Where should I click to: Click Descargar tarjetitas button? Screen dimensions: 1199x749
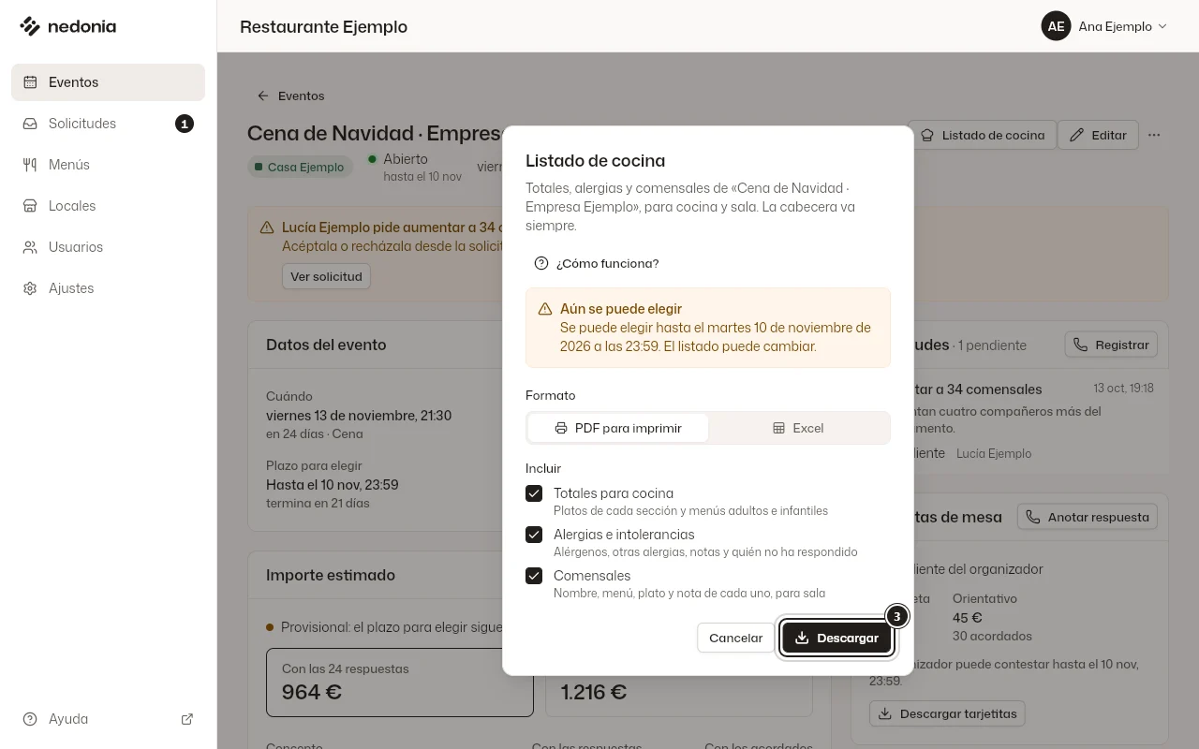[947, 713]
